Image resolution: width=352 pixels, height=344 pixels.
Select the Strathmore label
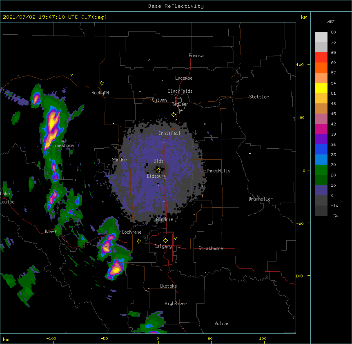[x=211, y=248]
